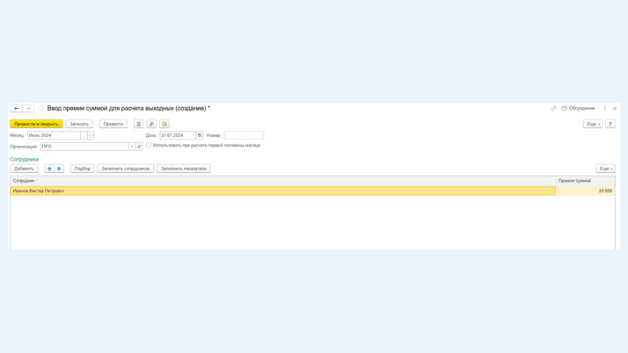
Task: Add the document to favorites with the star
Action: 41,108
